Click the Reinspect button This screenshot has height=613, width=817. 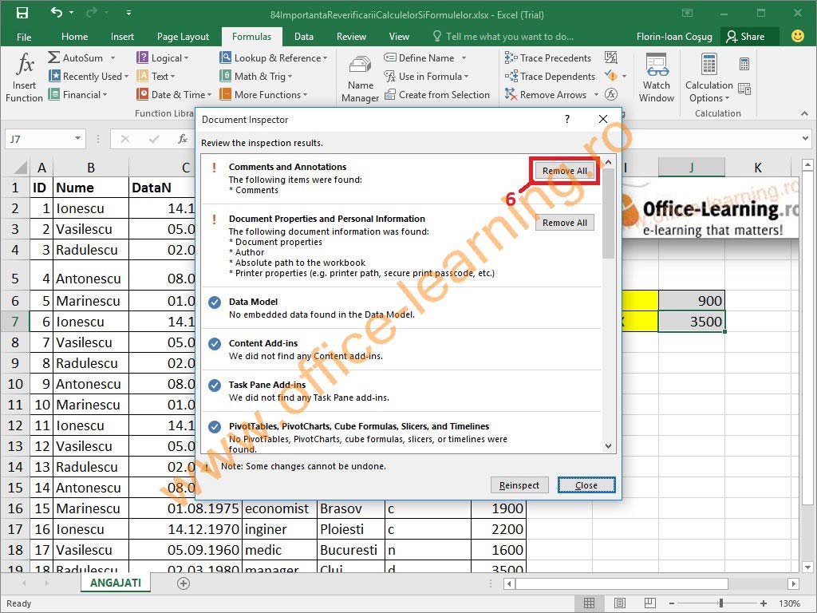tap(519, 485)
